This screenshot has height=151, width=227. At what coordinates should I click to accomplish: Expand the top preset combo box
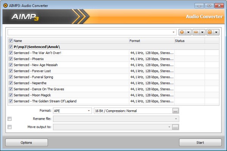173,32
